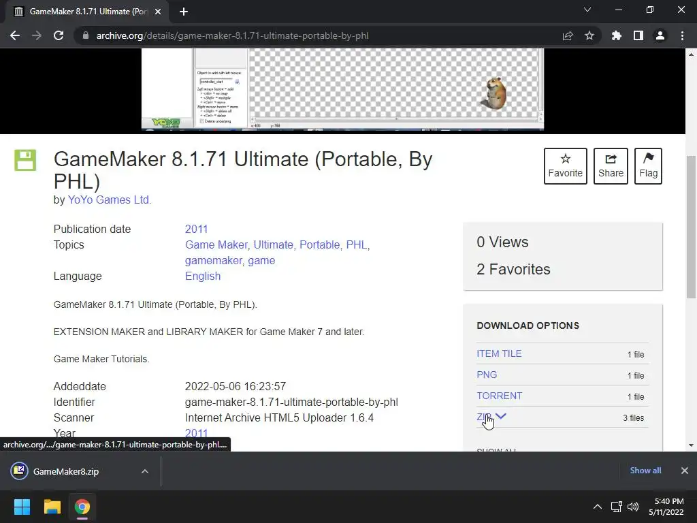
Task: Click the Identifier value text
Action: (291, 402)
